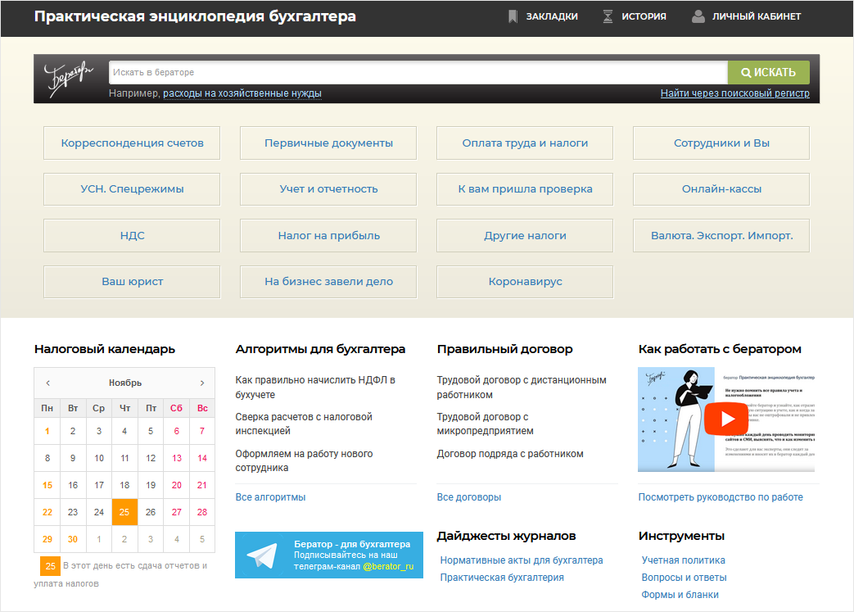Open the Валюта. Экспорт. Импорт. section

(721, 235)
